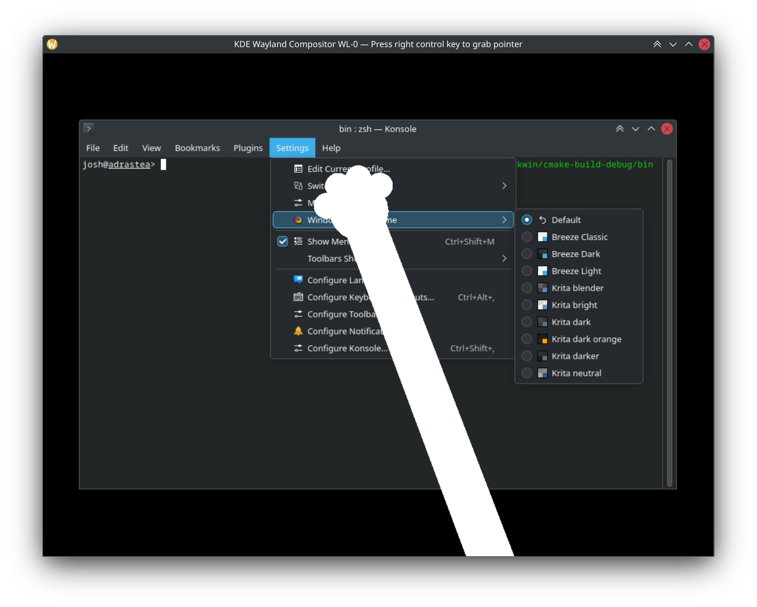This screenshot has width=757, height=607.
Task: Click the Configure Notifications bell icon
Action: [x=298, y=331]
